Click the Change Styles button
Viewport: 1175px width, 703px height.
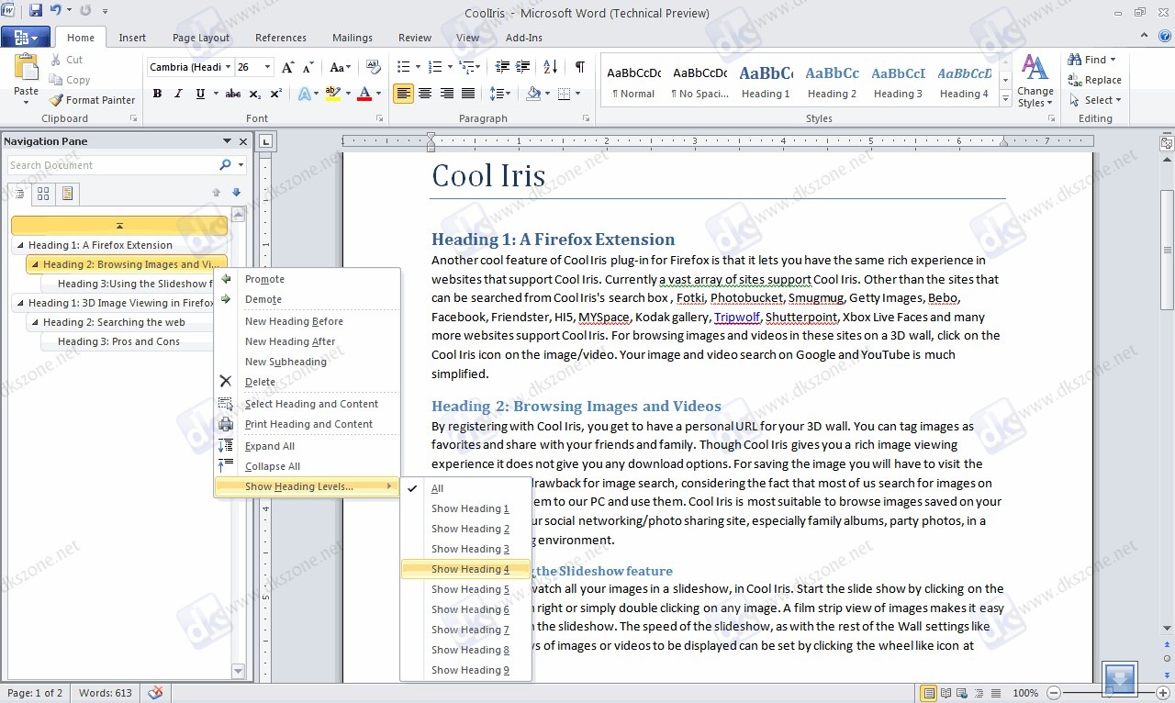coord(1035,81)
